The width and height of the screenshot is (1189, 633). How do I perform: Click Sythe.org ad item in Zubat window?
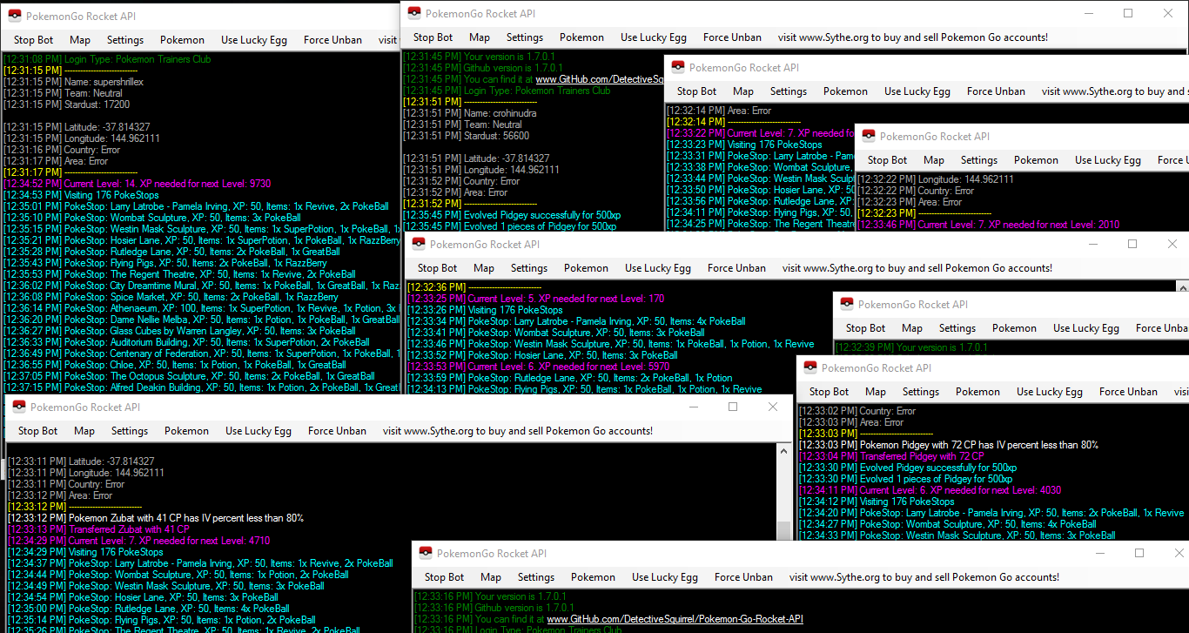(x=518, y=431)
